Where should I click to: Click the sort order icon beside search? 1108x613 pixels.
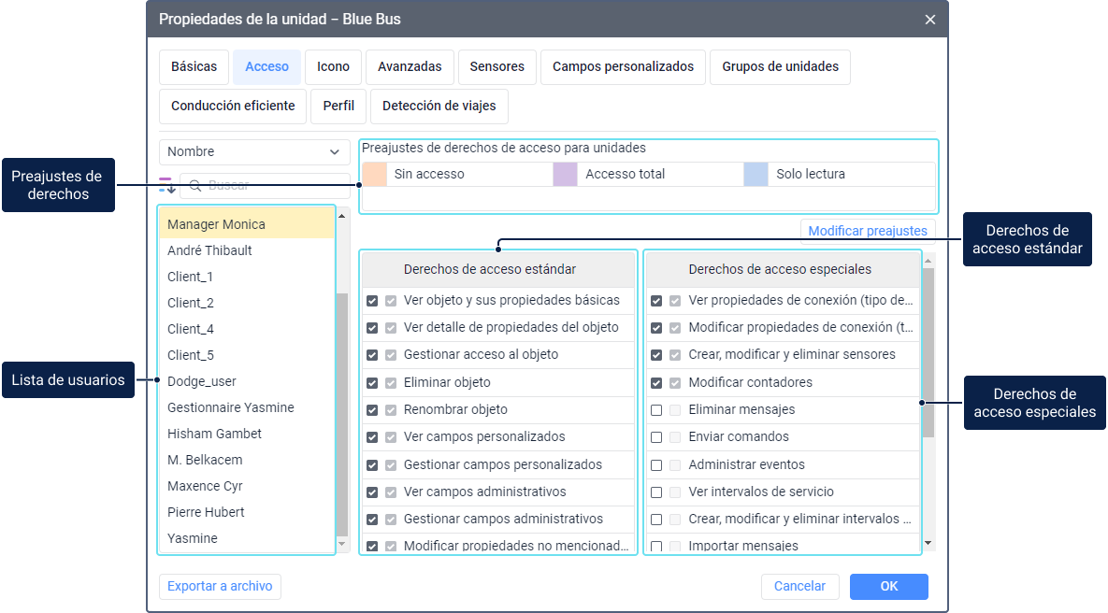click(x=167, y=185)
